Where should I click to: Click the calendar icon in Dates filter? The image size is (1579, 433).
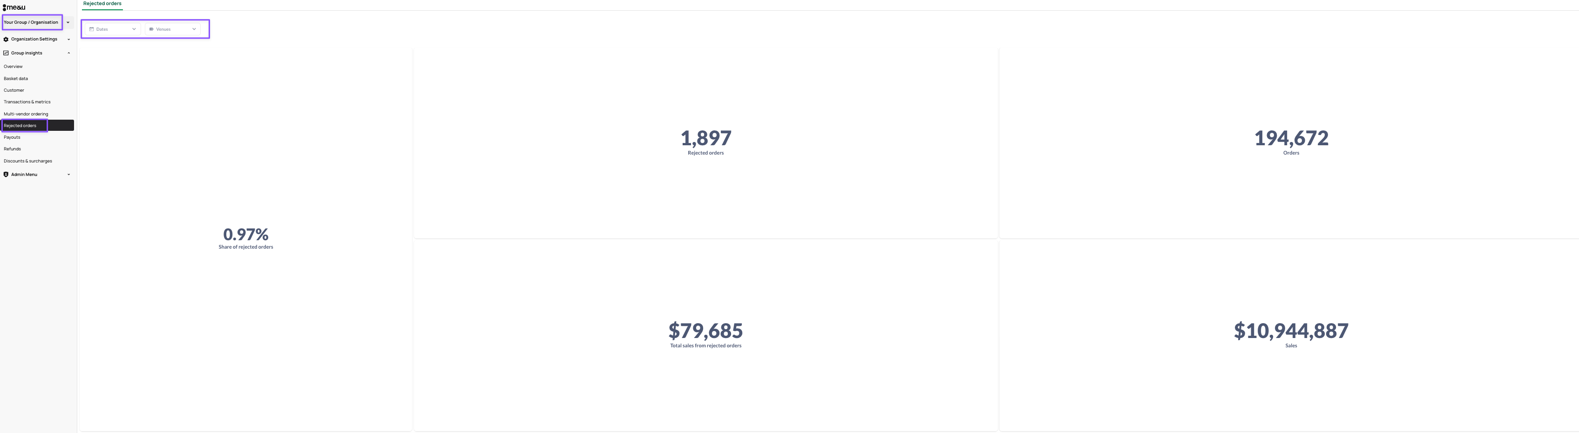point(92,29)
